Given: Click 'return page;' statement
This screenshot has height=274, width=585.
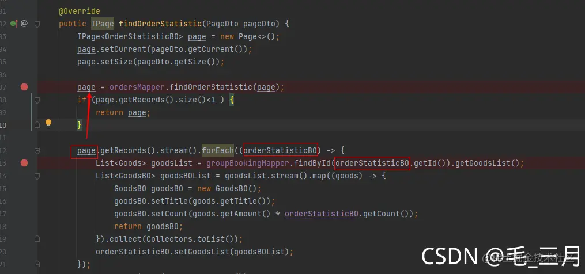Looking at the screenshot, I should coord(123,113).
